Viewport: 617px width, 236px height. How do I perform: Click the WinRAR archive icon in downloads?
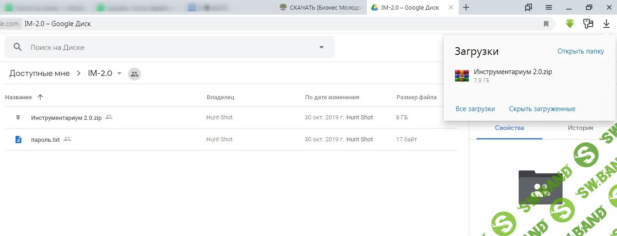click(462, 75)
